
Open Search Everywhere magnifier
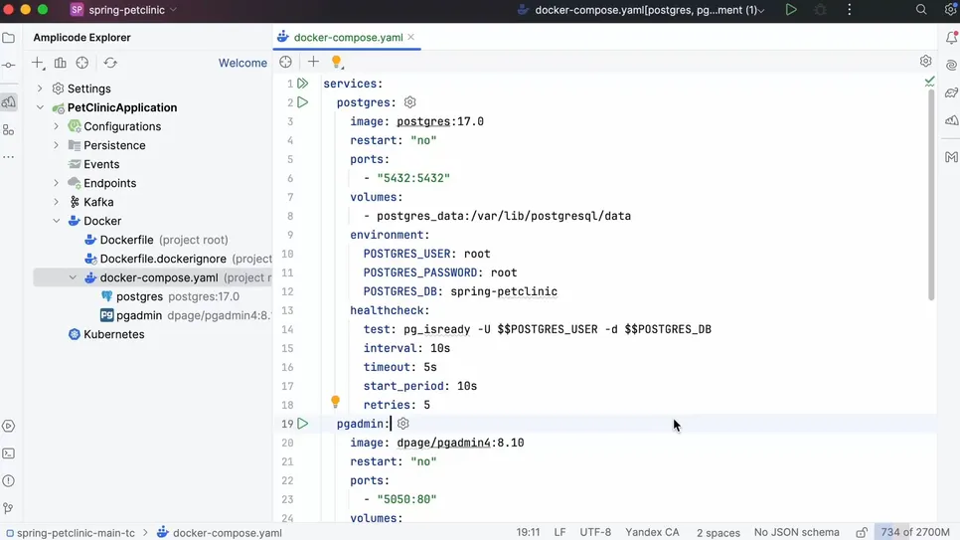[x=921, y=10]
